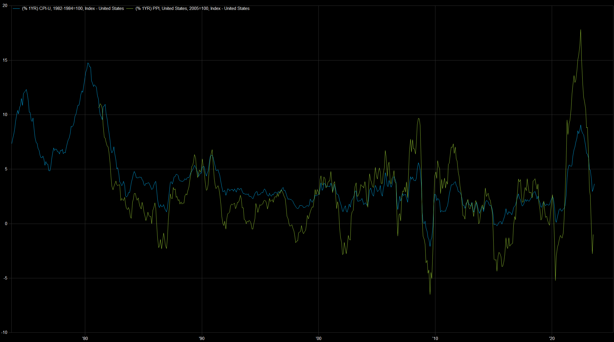Click the '10 x-axis year label
Image resolution: width=614 pixels, height=342 pixels.
point(435,338)
